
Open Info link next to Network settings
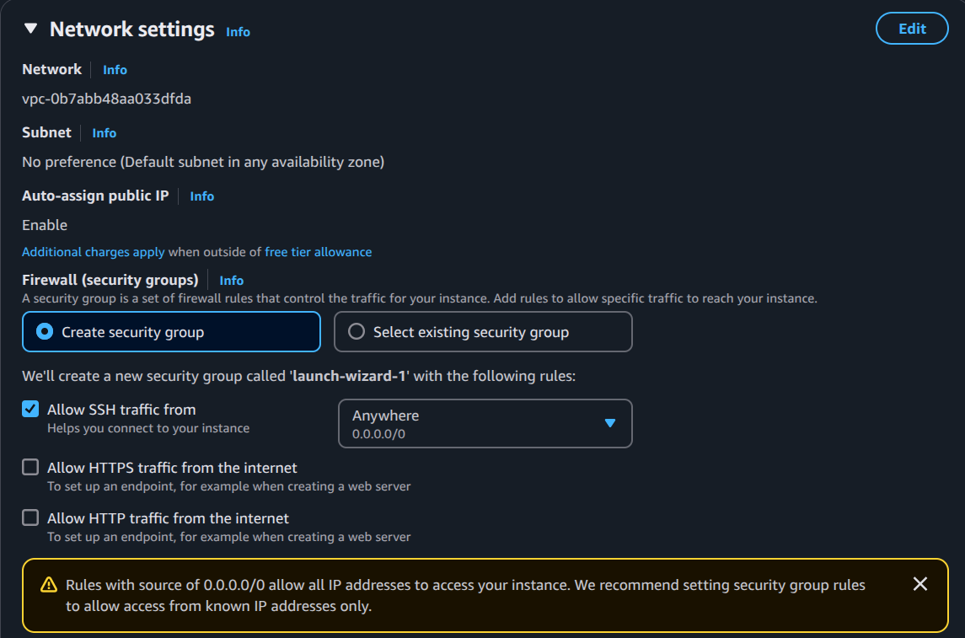coord(238,32)
